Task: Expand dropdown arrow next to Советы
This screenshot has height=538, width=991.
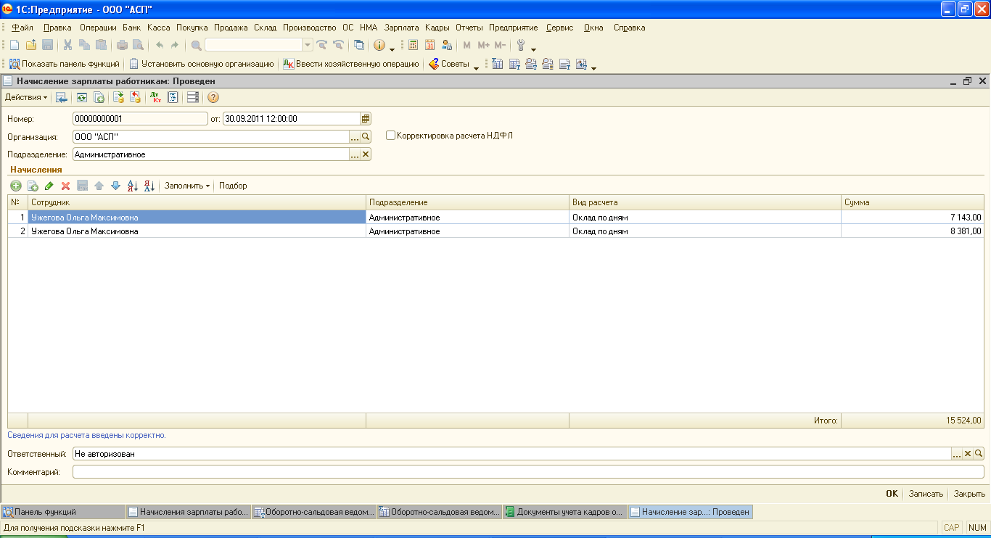Action: [x=476, y=67]
